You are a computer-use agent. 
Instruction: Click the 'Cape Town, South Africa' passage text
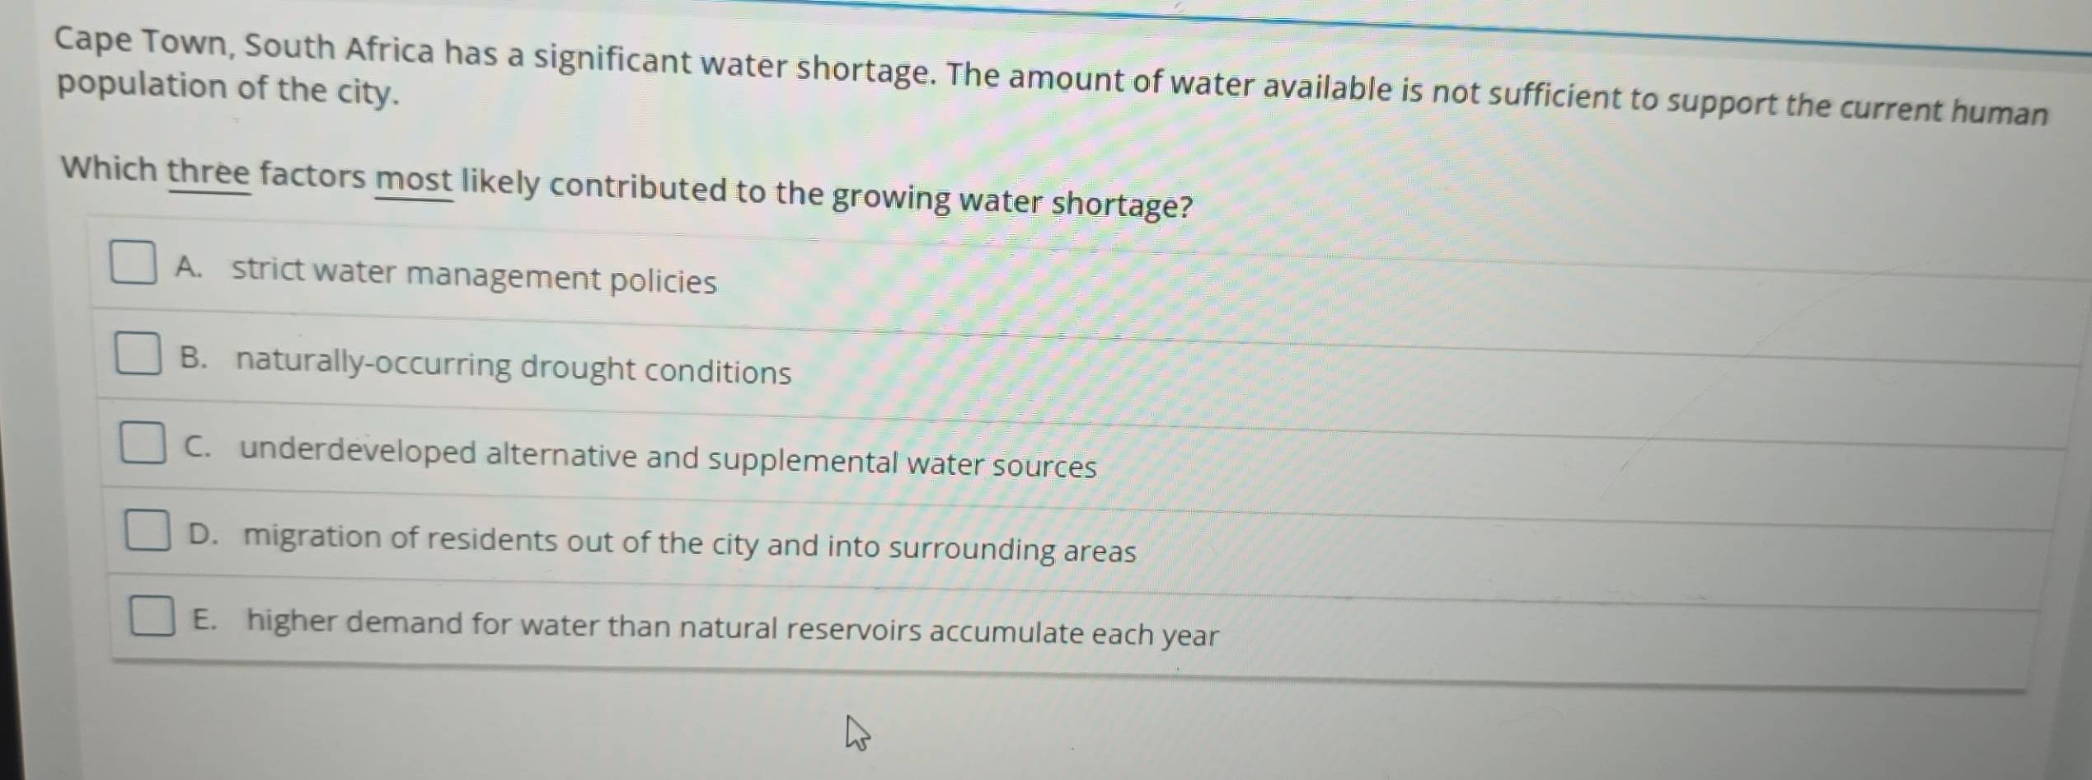click(244, 45)
